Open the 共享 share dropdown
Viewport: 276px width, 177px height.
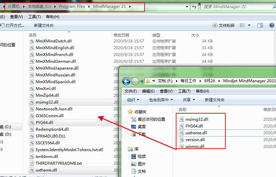pyautogui.click(x=189, y=100)
